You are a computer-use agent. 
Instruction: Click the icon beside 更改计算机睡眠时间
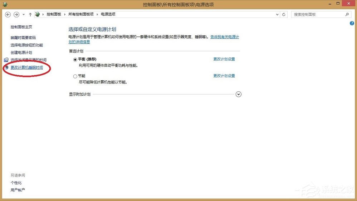coord(6,67)
